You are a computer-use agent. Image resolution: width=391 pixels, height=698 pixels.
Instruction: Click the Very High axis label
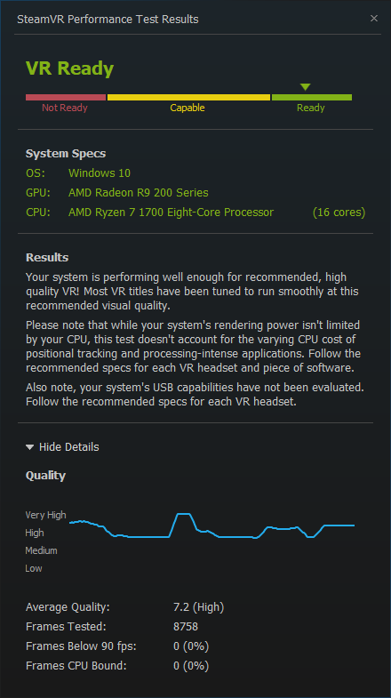point(46,515)
